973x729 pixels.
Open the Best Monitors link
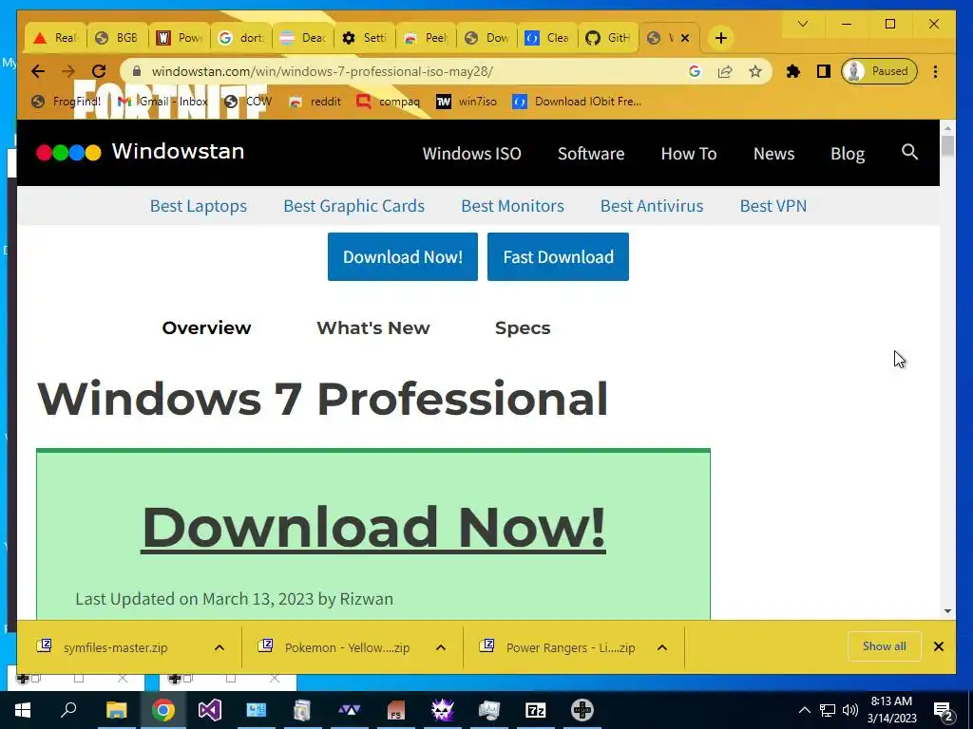[x=512, y=206]
